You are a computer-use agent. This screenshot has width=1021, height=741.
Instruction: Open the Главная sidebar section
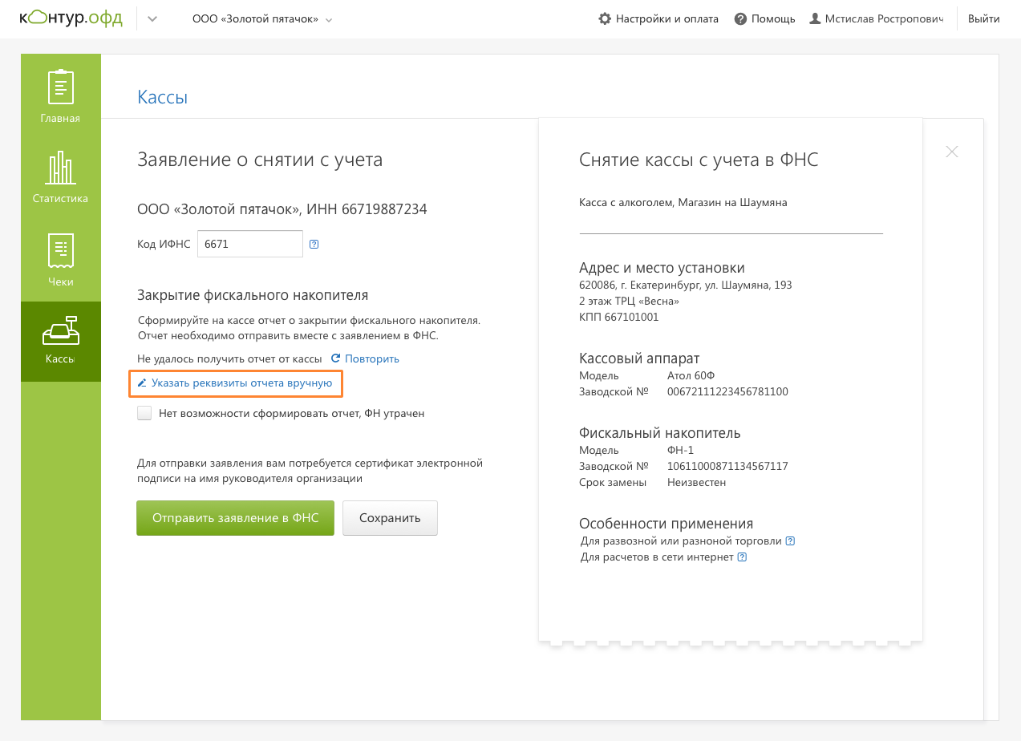(x=61, y=96)
